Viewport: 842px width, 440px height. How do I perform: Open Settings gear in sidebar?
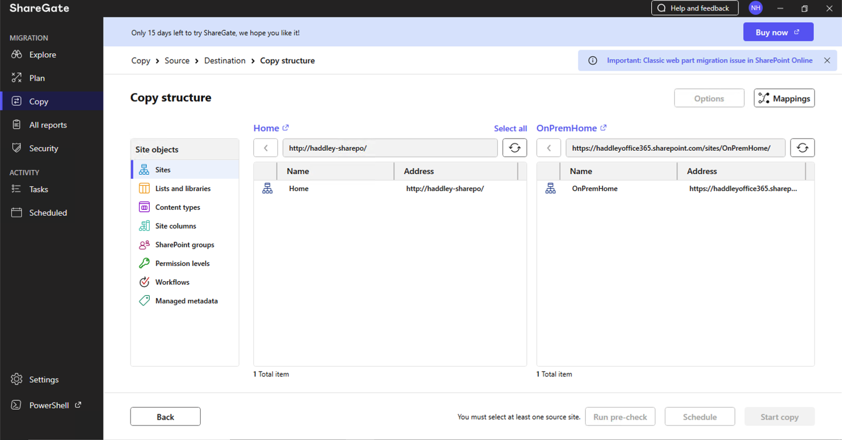16,379
